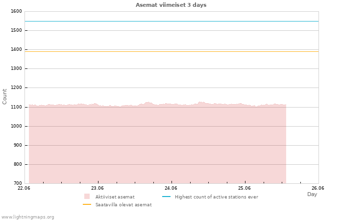Click the Count y-axis title
Image resolution: width=343 pixels, height=220 pixels.
pyautogui.click(x=4, y=97)
